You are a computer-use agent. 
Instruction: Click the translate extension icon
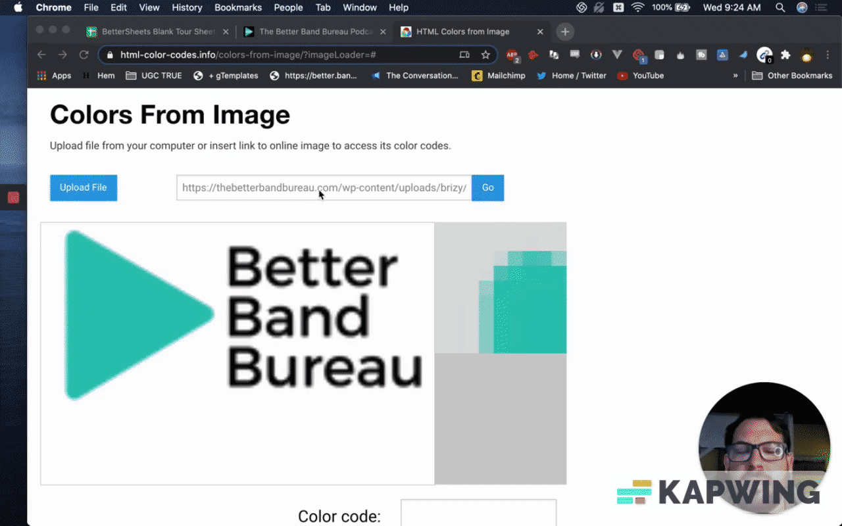[554, 55]
